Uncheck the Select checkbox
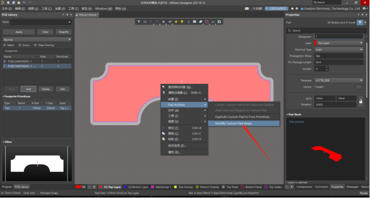The width and height of the screenshot is (370, 198). (5, 45)
